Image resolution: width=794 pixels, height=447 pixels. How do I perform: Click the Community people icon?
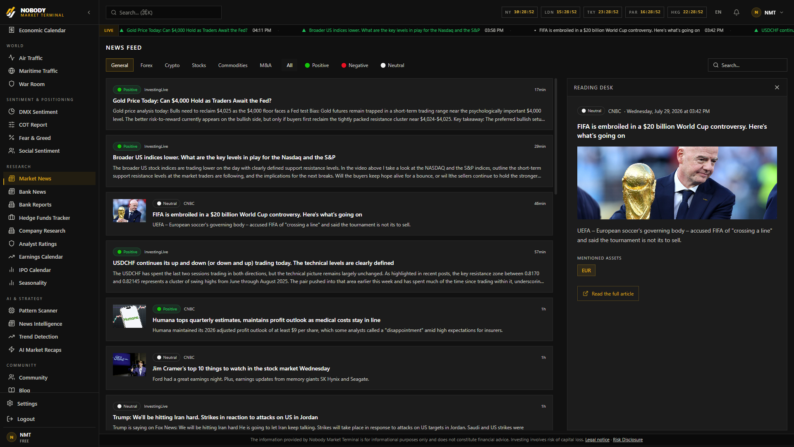click(12, 377)
